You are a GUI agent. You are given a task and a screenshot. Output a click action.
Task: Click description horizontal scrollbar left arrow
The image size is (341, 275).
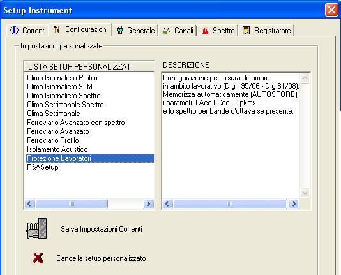click(167, 204)
